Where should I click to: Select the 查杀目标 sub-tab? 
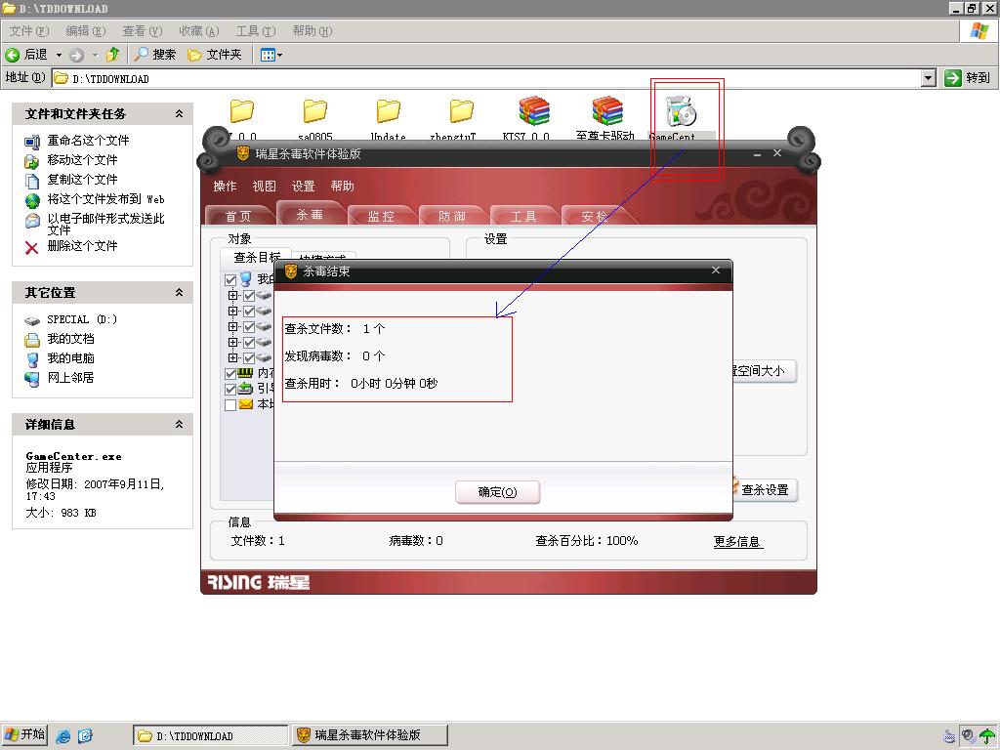coord(257,258)
